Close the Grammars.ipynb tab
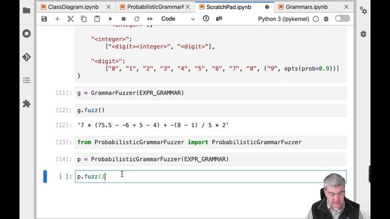This screenshot has height=219, width=390. click(346, 7)
